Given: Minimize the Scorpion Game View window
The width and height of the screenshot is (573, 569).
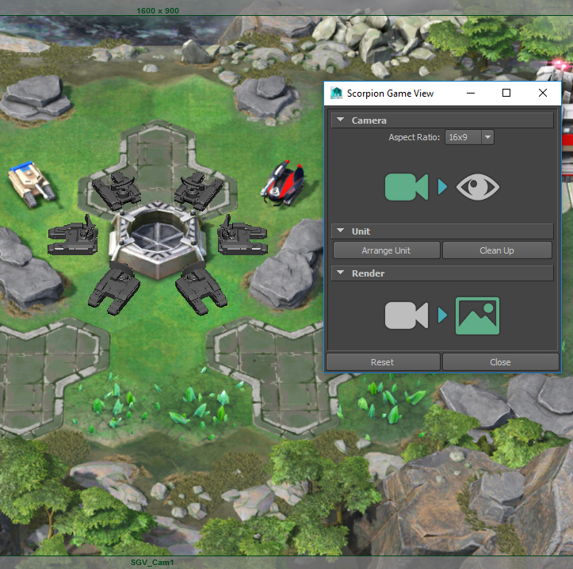Looking at the screenshot, I should tap(471, 94).
